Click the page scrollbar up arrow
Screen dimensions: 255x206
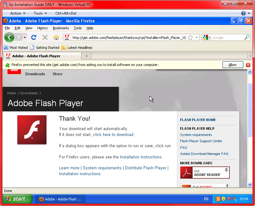pos(250,72)
